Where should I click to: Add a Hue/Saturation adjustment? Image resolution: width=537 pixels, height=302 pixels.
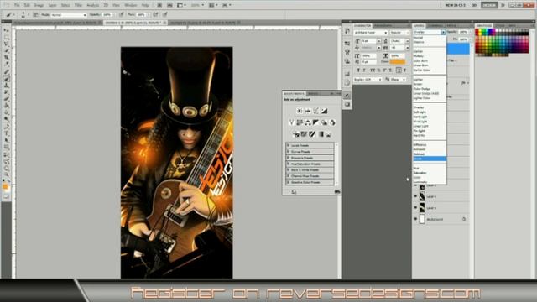(300, 122)
